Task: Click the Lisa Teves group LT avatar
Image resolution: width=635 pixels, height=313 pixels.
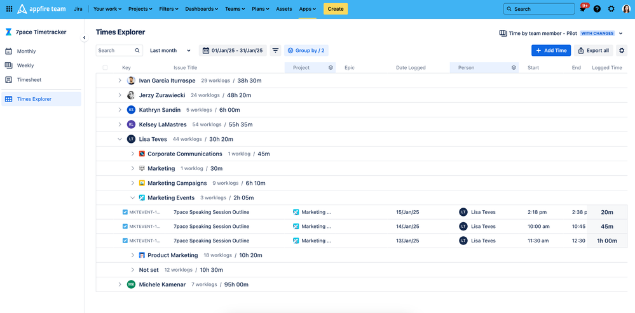Action: [131, 138]
